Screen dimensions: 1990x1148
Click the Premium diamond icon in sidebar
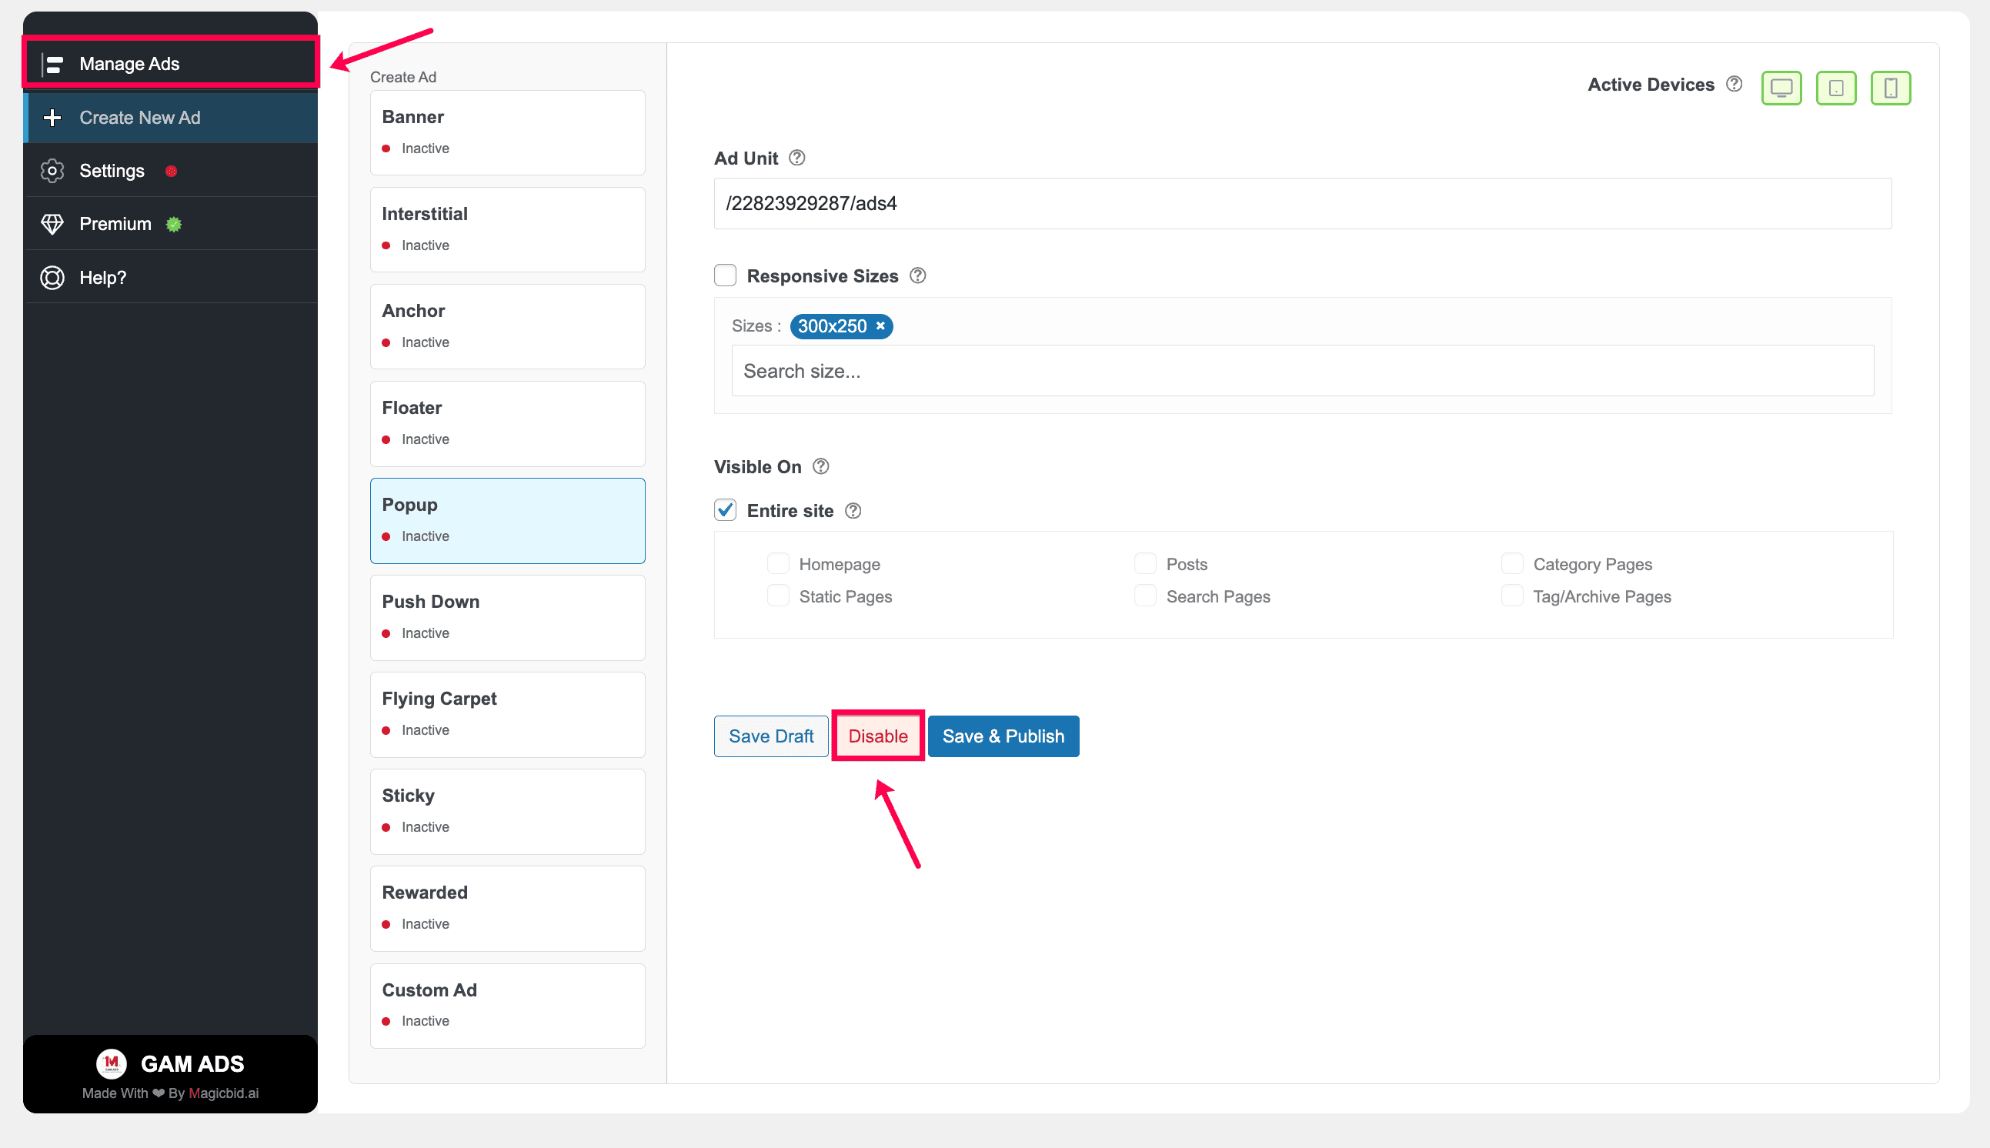pos(52,224)
